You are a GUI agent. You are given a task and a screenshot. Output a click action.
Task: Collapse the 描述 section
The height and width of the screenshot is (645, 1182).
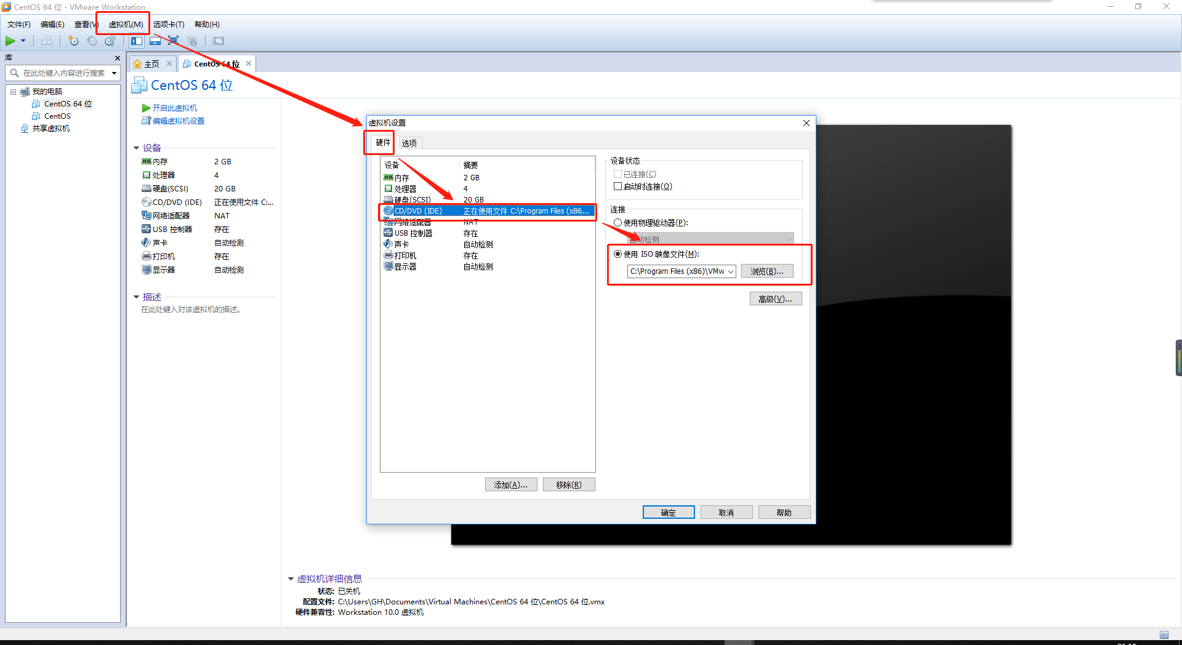tap(137, 297)
